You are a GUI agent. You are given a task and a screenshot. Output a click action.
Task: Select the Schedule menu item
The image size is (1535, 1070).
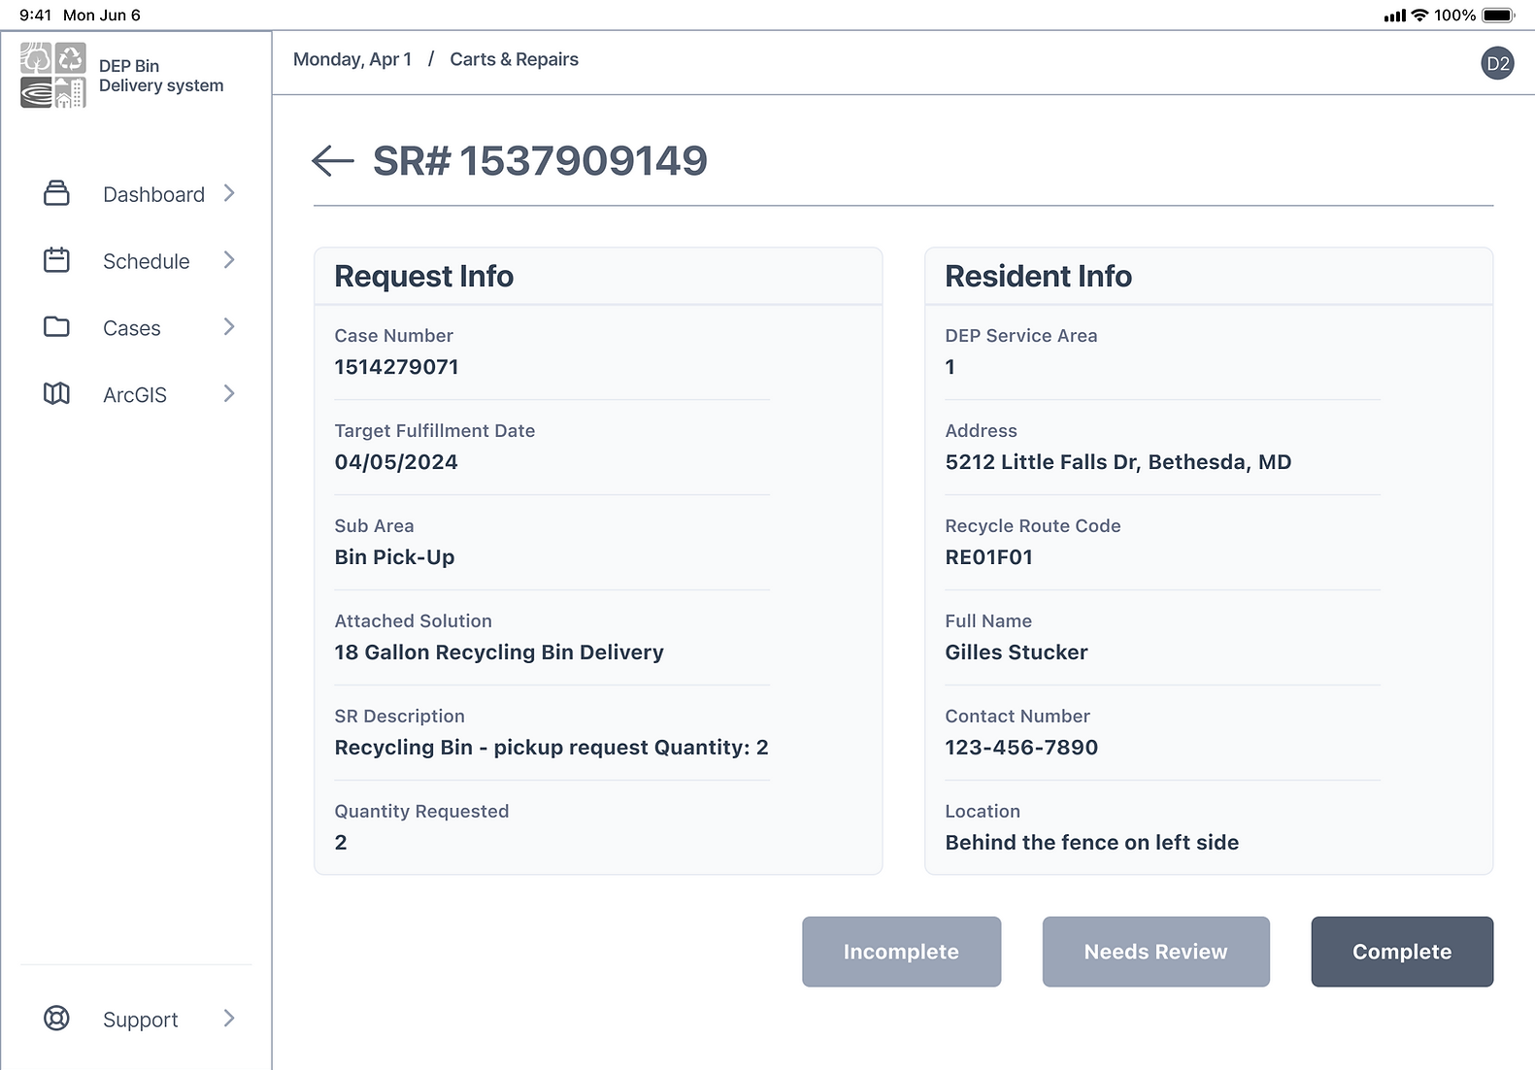point(146,261)
